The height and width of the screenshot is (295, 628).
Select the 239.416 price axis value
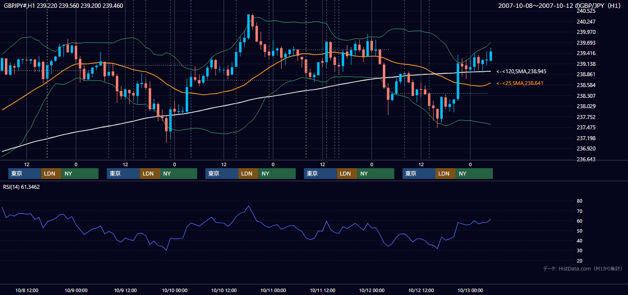point(586,54)
